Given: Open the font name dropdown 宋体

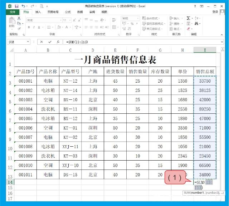Looking at the screenshot, I should coord(60,20).
